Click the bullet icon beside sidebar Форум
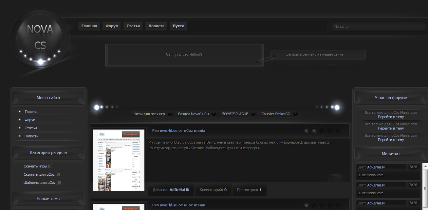 pos(20,120)
